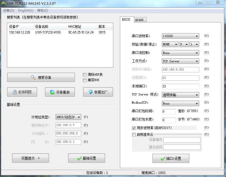Click the 完整显示 + button
This screenshot has height=177, width=226.
30,158
